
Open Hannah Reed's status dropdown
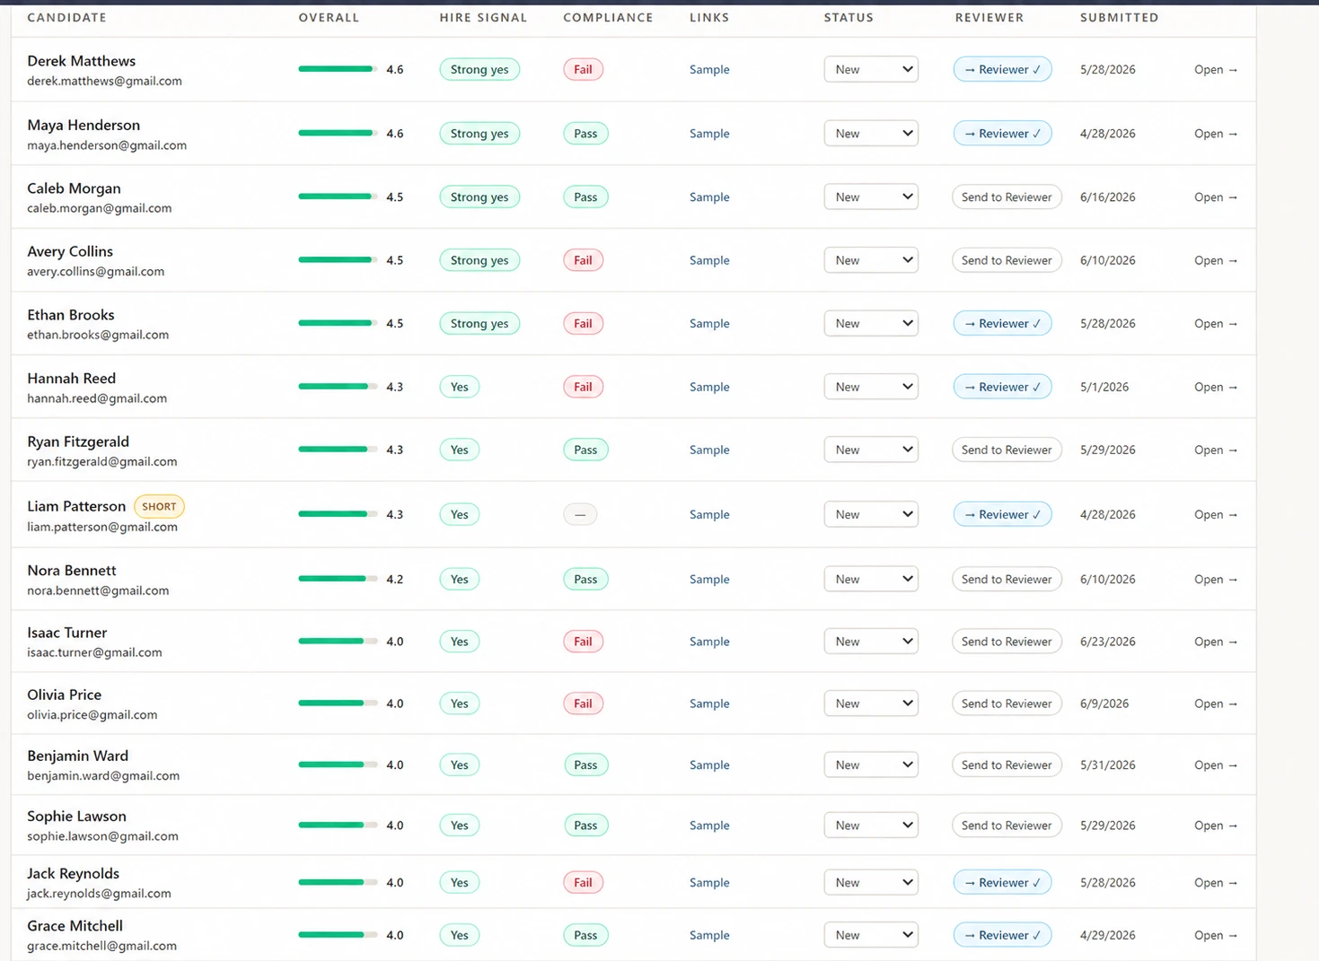tap(871, 387)
